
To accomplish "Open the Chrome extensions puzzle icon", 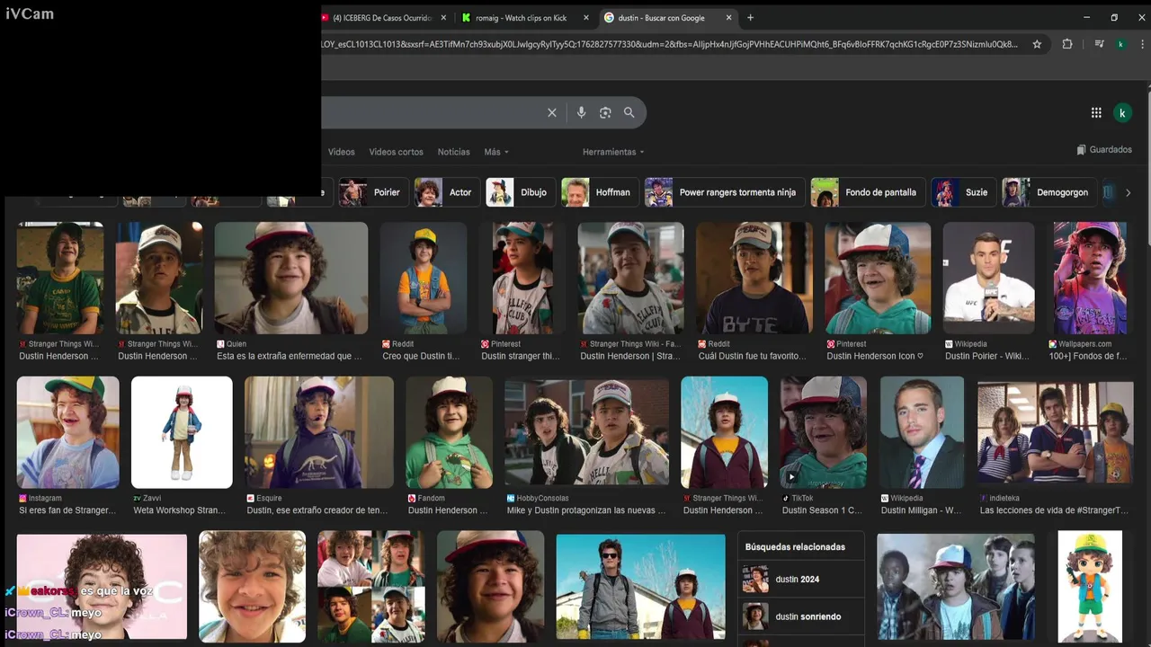I will 1067,44.
